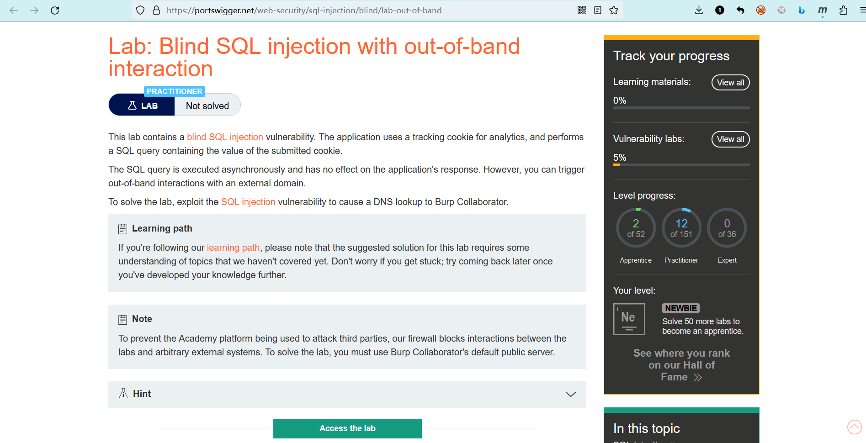
Task: View site padlock security info
Action: [x=156, y=10]
